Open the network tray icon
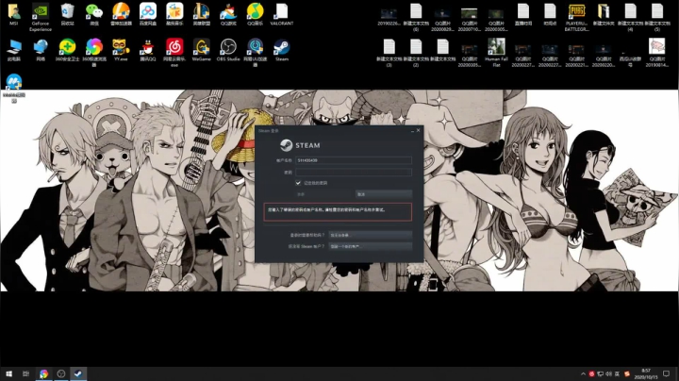Screen dimensions: 679x381 point(600,373)
